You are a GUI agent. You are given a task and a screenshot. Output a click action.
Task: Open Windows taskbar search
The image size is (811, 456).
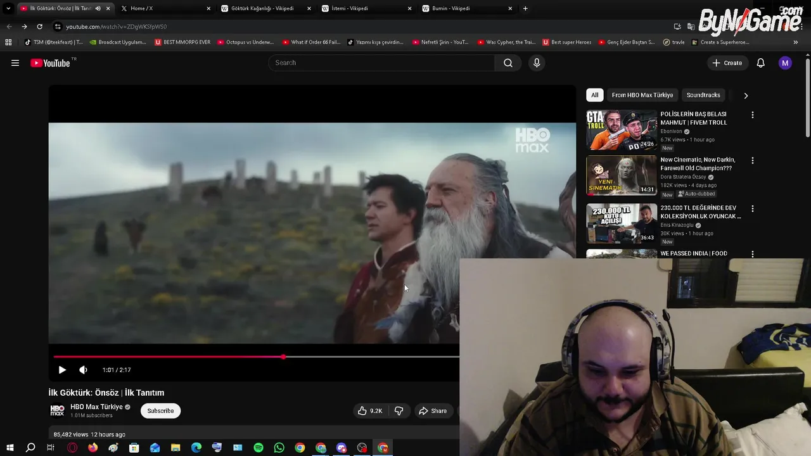point(30,448)
